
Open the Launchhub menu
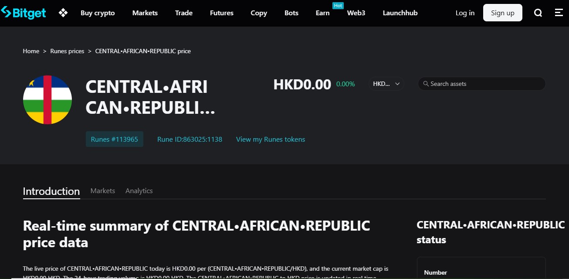point(400,13)
